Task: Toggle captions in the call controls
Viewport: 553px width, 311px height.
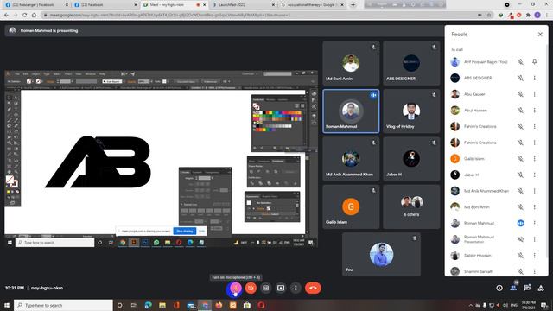Action: click(x=265, y=288)
